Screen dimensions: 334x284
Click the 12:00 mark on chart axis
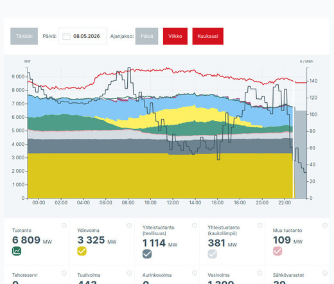coord(173,202)
